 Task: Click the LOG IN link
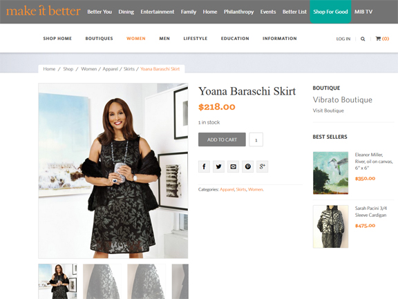point(343,39)
